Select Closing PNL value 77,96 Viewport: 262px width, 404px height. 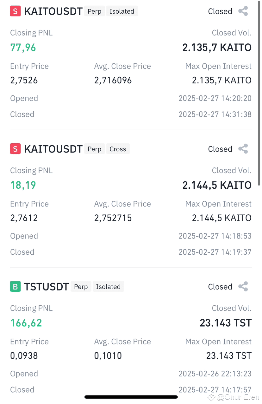point(23,48)
